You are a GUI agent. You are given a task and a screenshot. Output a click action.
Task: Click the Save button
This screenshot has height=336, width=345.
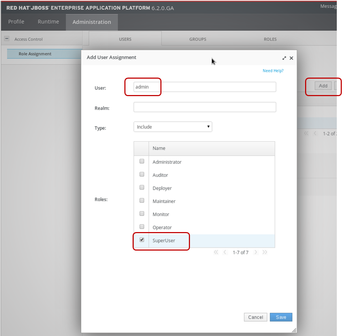(x=281, y=317)
